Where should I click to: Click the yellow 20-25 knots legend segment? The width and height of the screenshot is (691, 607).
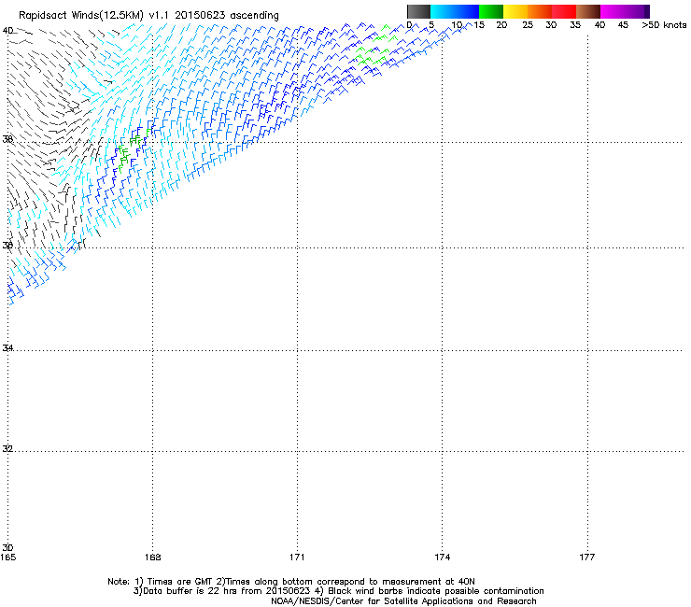coord(515,11)
